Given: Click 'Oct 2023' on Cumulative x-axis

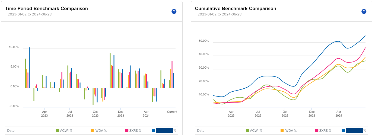Looking at the screenshot, I should pos(285,113).
